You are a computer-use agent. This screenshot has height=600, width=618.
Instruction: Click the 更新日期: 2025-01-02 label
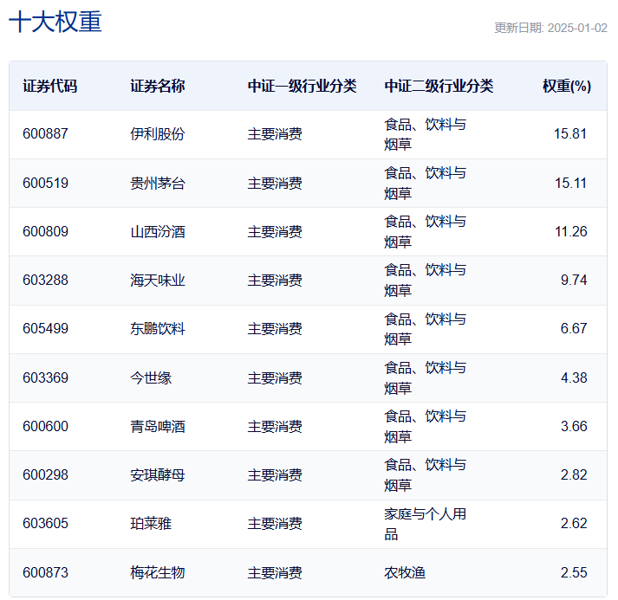click(x=550, y=28)
